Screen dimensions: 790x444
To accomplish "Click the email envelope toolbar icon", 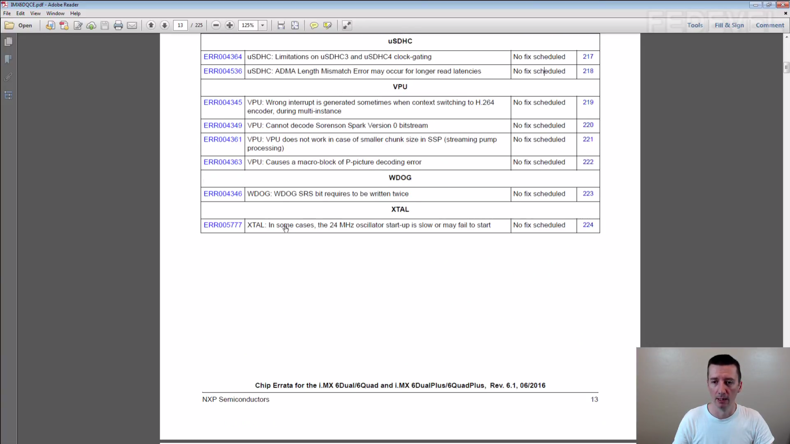I will [132, 25].
